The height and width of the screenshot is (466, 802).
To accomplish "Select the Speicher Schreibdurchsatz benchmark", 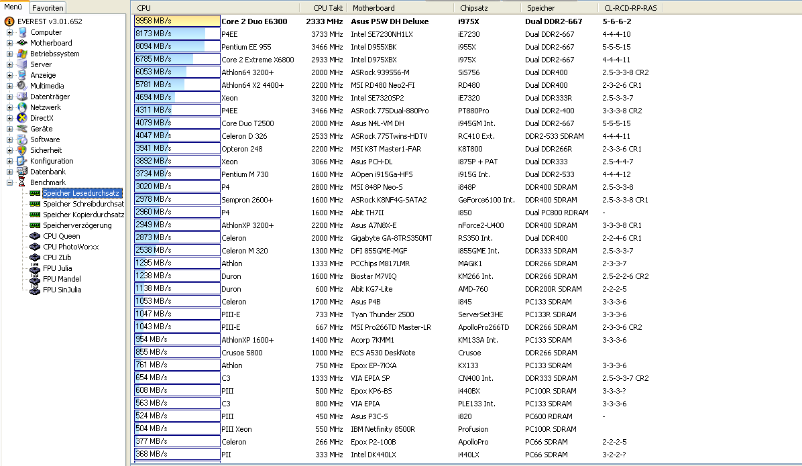I will pos(83,204).
